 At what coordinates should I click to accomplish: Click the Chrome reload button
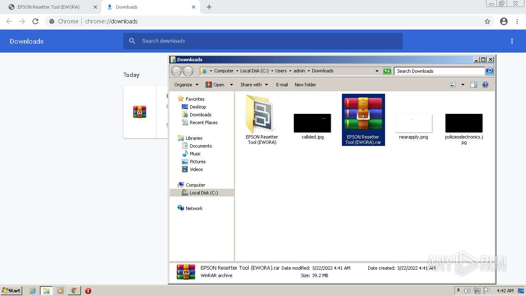click(35, 21)
